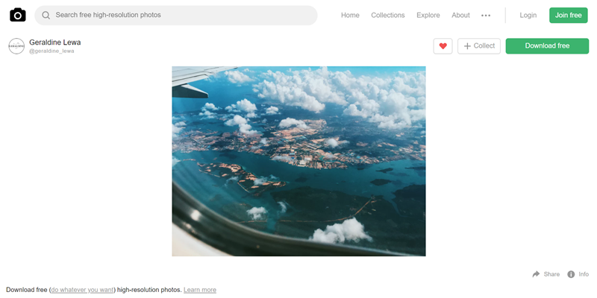Click the Join free button
This screenshot has height=298, width=597.
pyautogui.click(x=569, y=15)
